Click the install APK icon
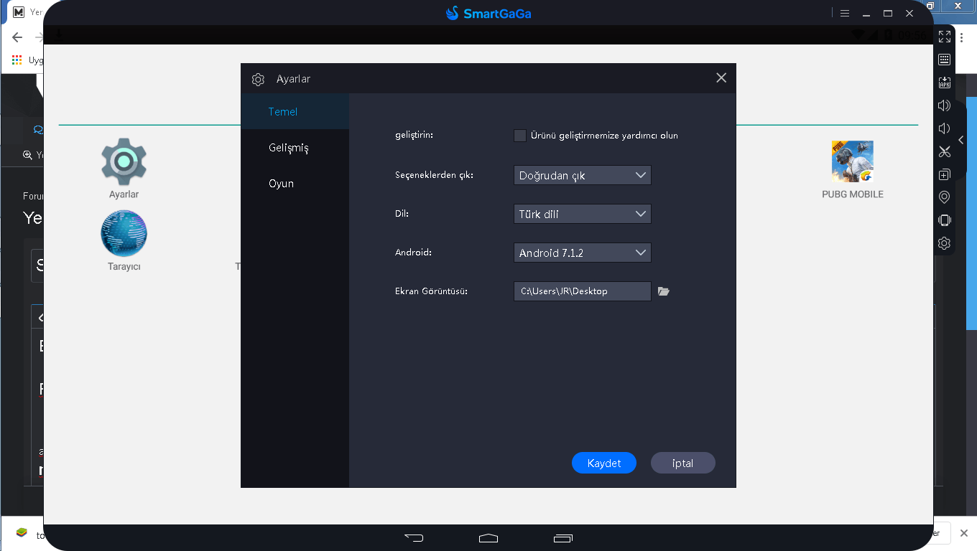This screenshot has width=977, height=551. pos(945,83)
